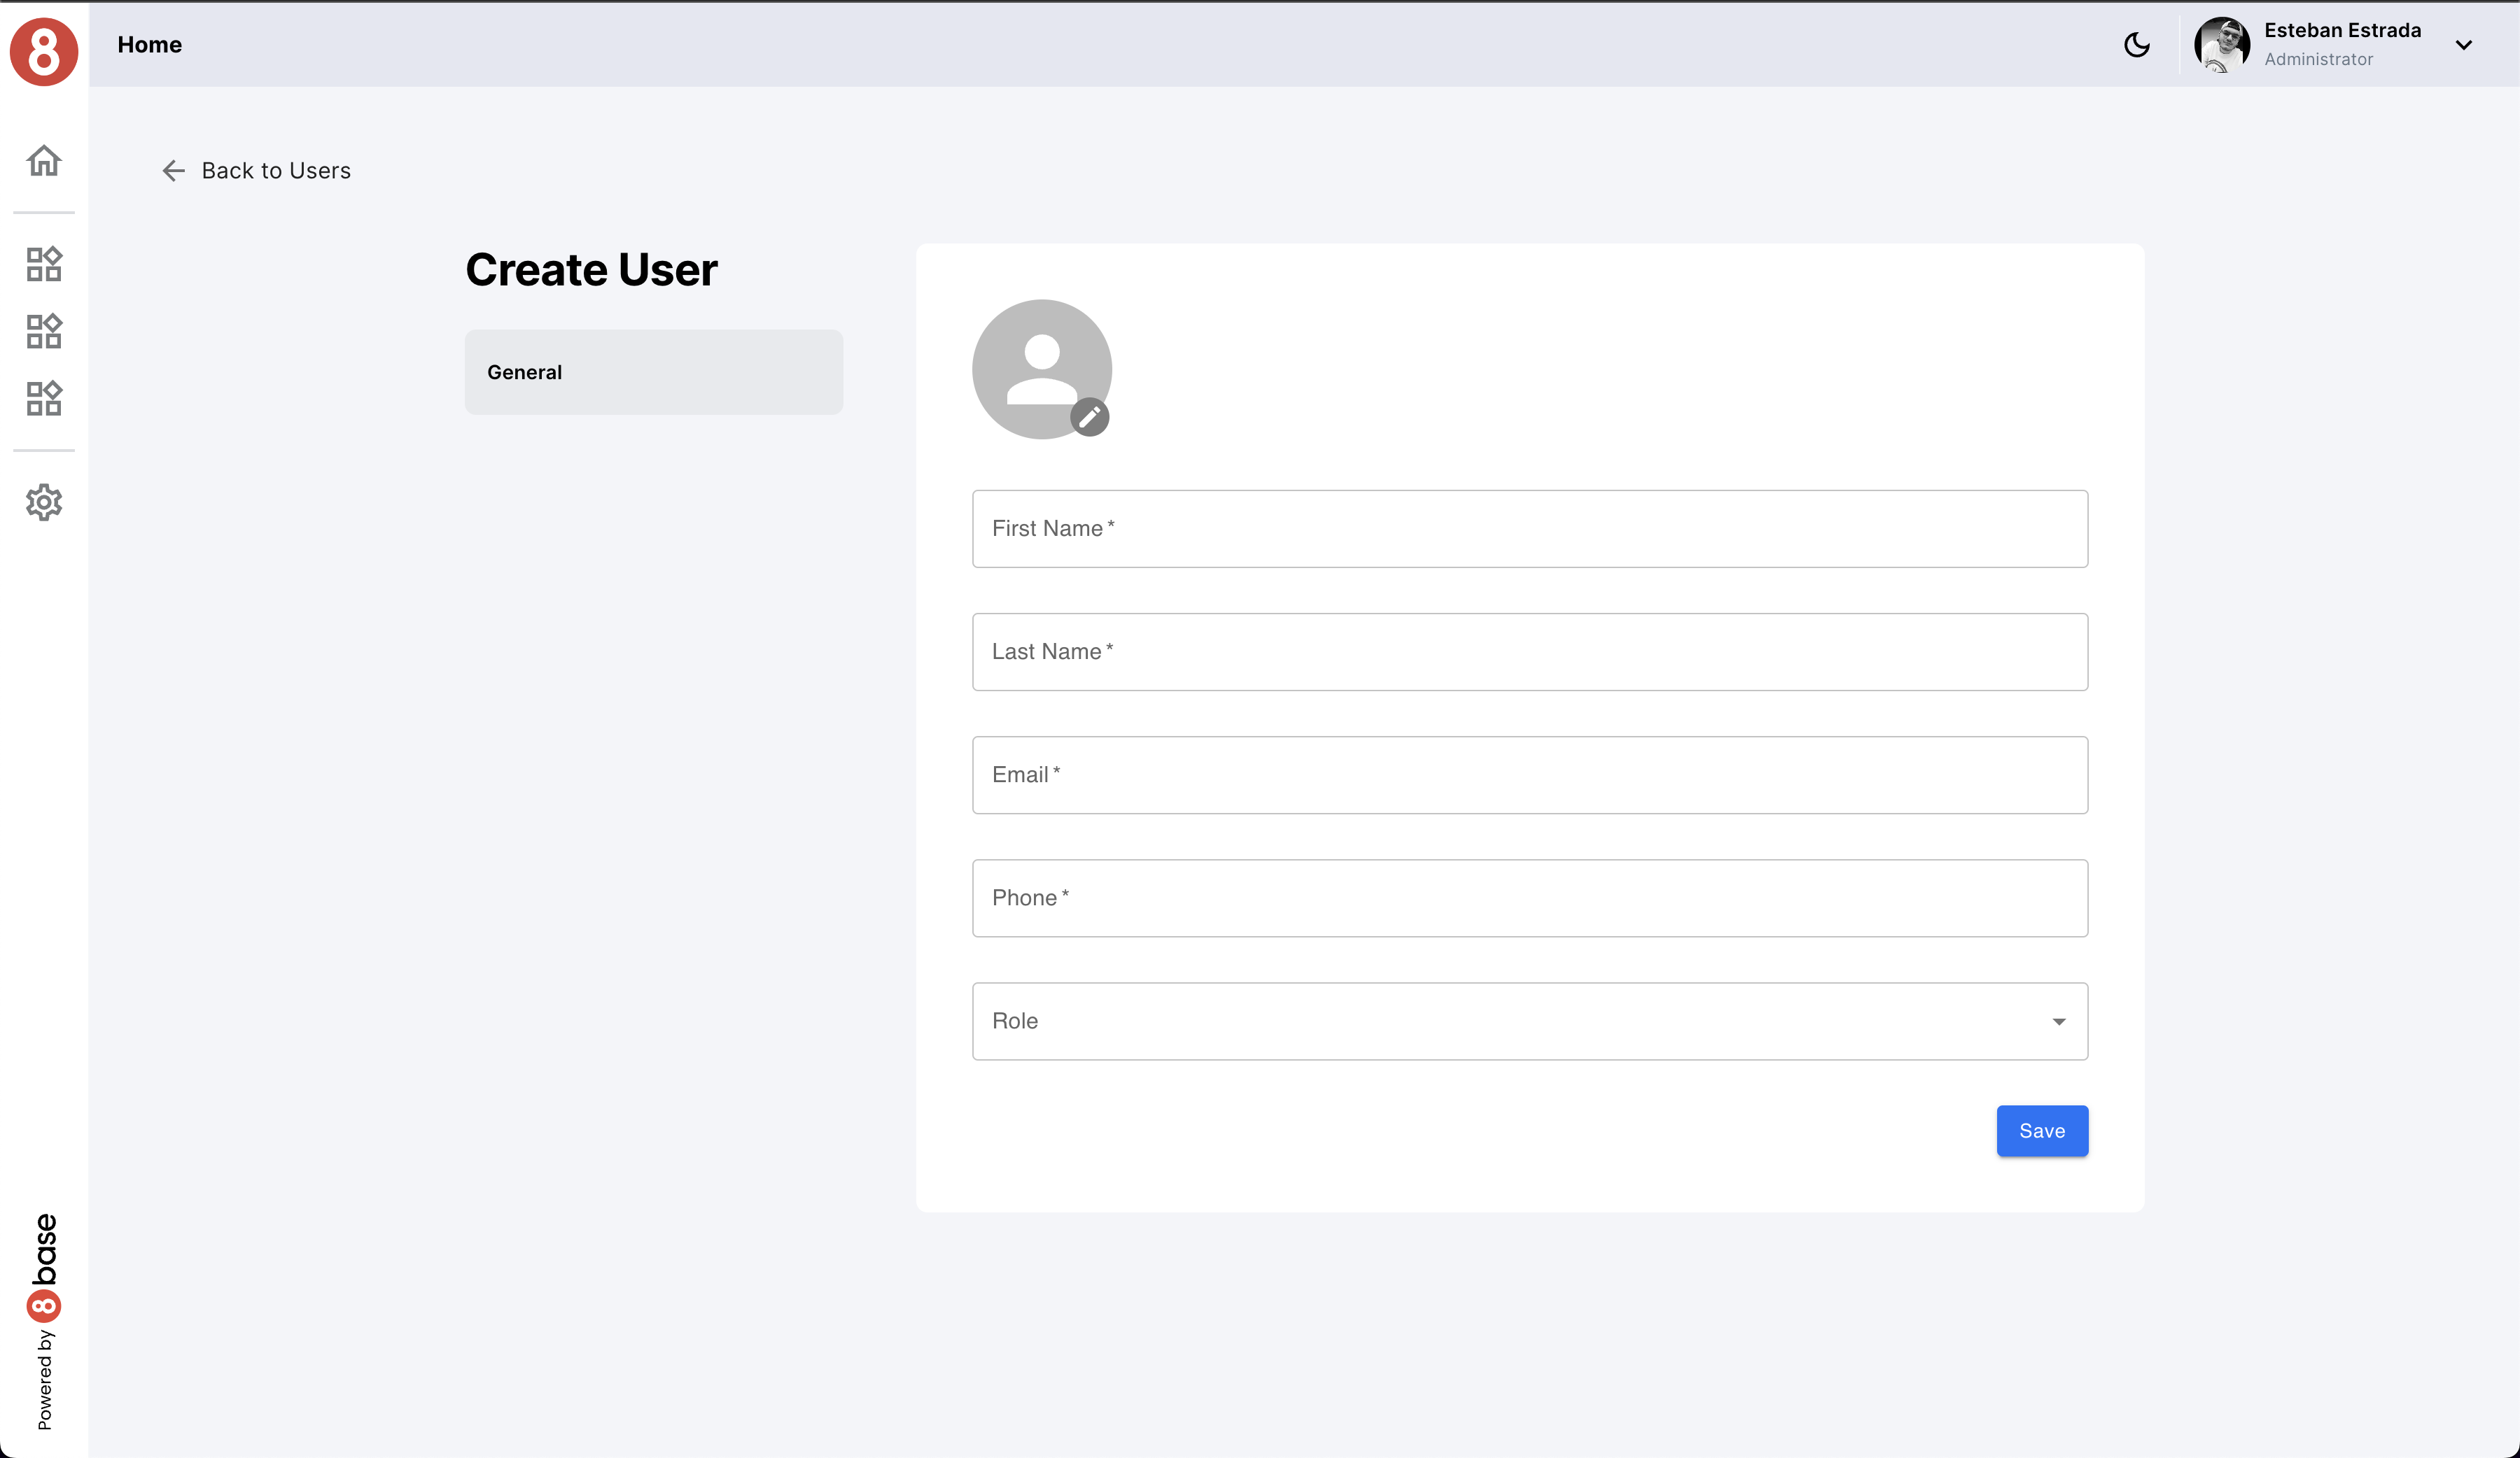
Task: Focus the First Name field
Action: (x=1529, y=529)
